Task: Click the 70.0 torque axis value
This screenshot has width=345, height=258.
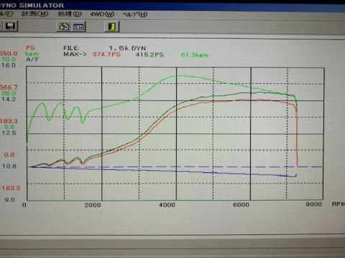Action: click(x=9, y=59)
